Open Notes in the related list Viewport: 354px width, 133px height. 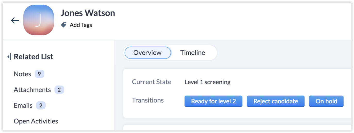22,74
